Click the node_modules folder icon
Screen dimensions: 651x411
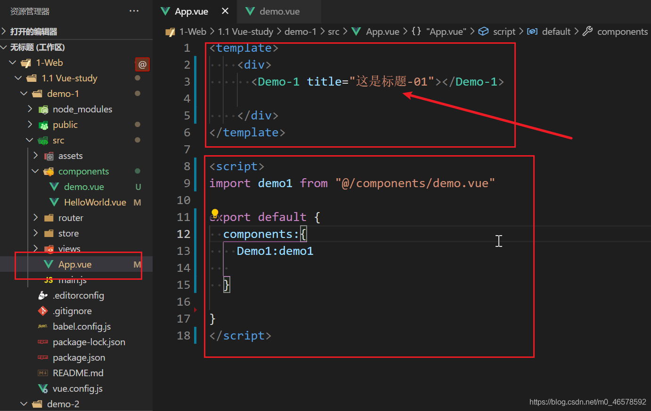[x=43, y=110]
